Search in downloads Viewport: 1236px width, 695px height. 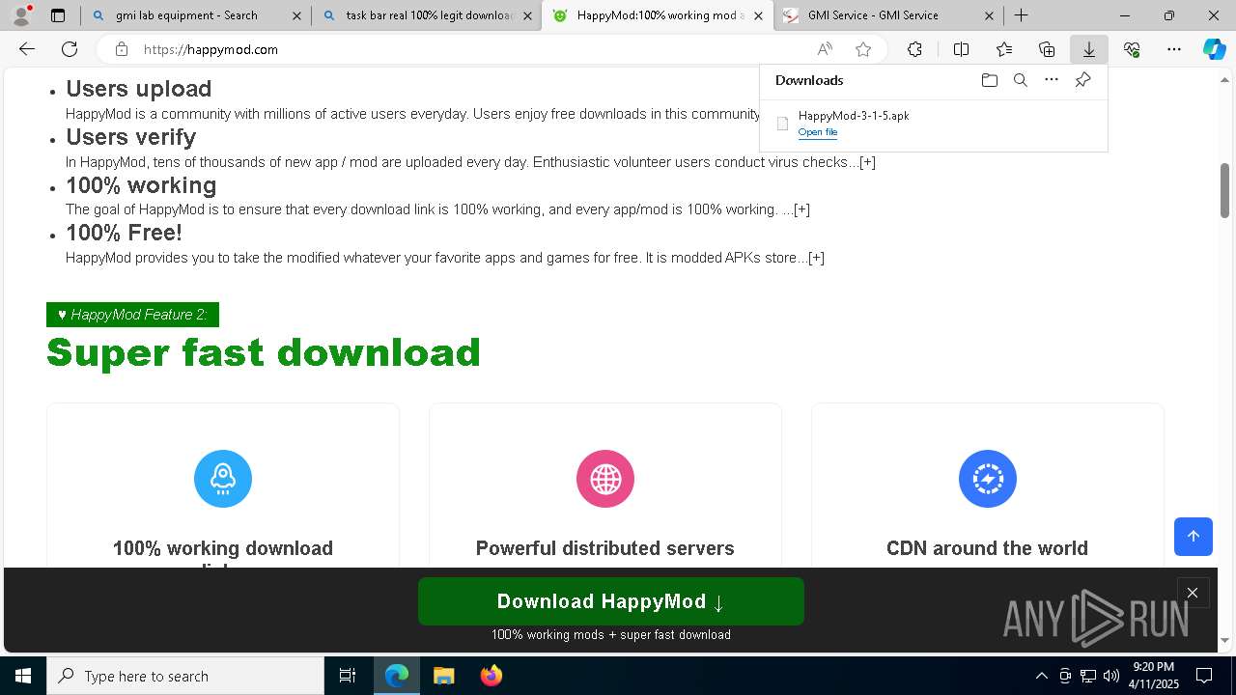point(1020,80)
